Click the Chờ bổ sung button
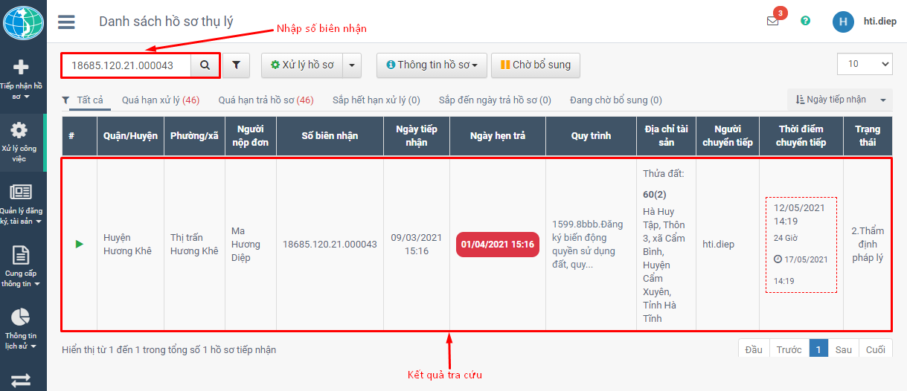 (x=535, y=65)
